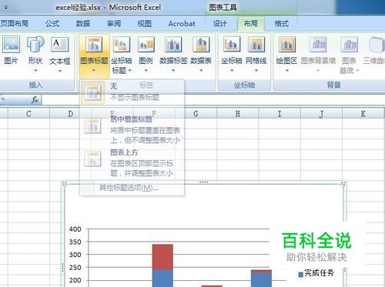Image resolution: width=385 pixels, height=287 pixels.
Task: Click column H header
Action: point(238,114)
